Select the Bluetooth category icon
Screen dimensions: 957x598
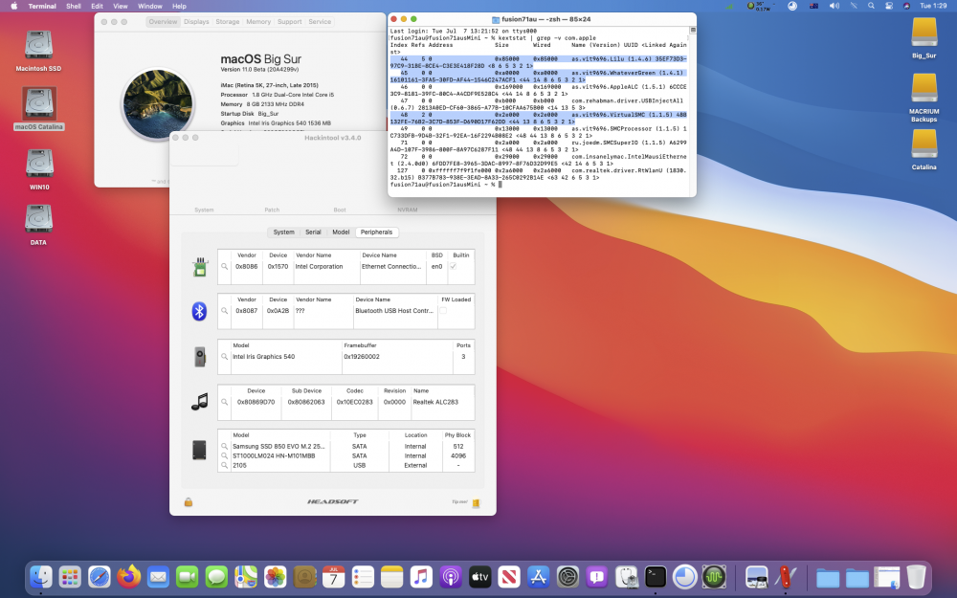pos(200,311)
